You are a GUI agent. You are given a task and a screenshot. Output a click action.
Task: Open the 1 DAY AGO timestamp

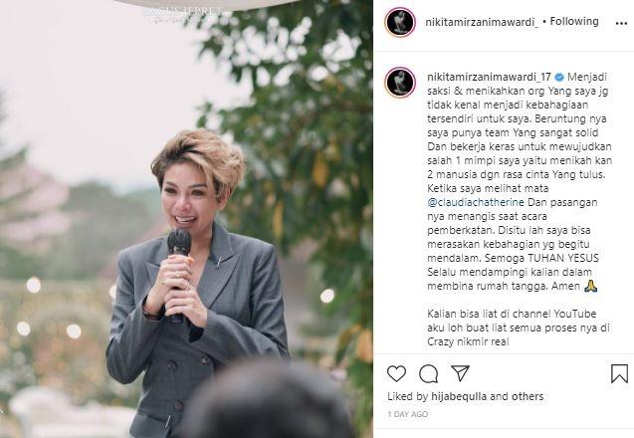pos(408,414)
